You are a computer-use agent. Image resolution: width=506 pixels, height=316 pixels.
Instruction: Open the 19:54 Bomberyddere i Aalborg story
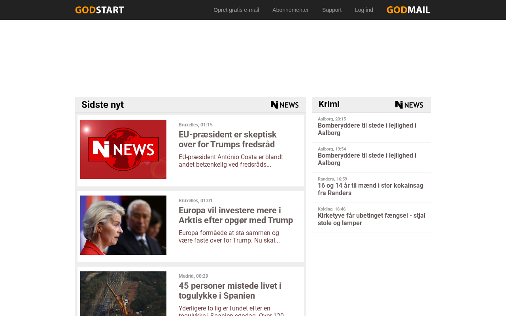(367, 159)
